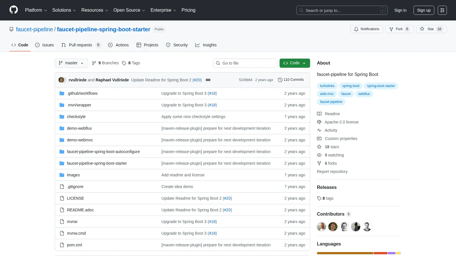Click the pulse icon next to Activity
The image size is (456, 256).
coord(319,130)
